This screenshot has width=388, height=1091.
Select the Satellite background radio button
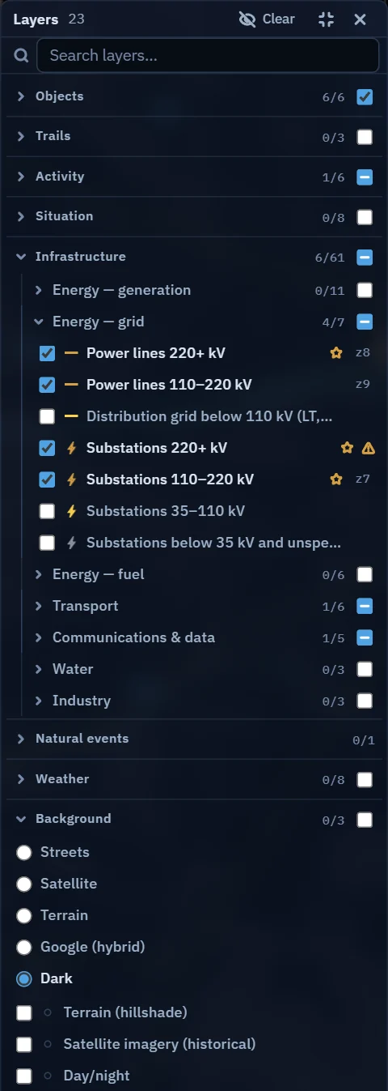(24, 884)
